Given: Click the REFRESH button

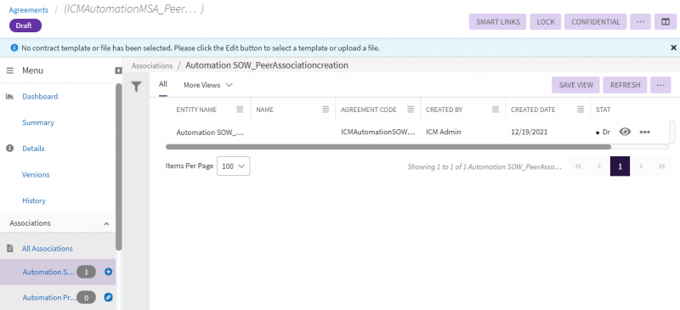Looking at the screenshot, I should [x=625, y=85].
